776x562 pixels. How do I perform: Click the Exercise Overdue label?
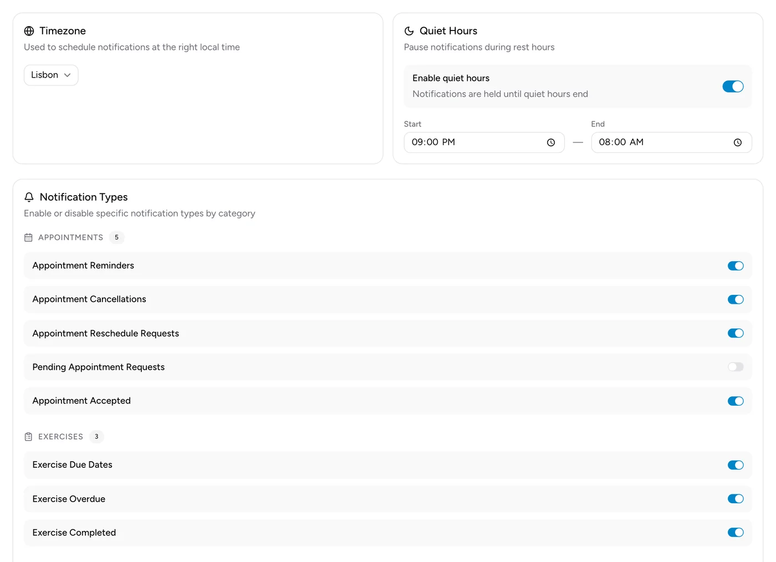click(69, 499)
